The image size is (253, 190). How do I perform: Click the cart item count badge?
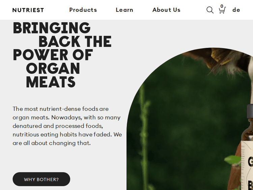pyautogui.click(x=222, y=6)
